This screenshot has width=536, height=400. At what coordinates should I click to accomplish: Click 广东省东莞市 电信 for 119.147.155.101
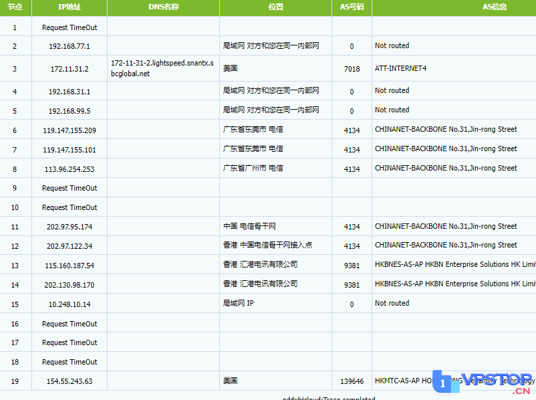coord(253,149)
